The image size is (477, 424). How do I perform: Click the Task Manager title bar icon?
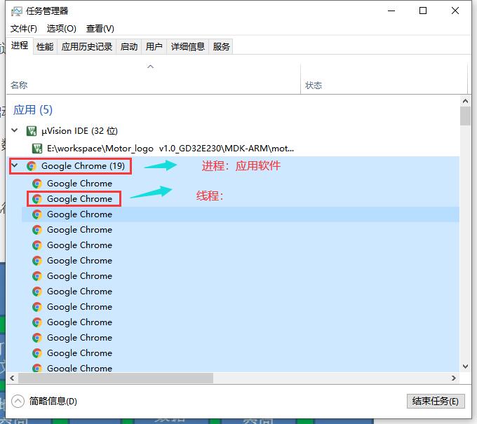pos(17,11)
